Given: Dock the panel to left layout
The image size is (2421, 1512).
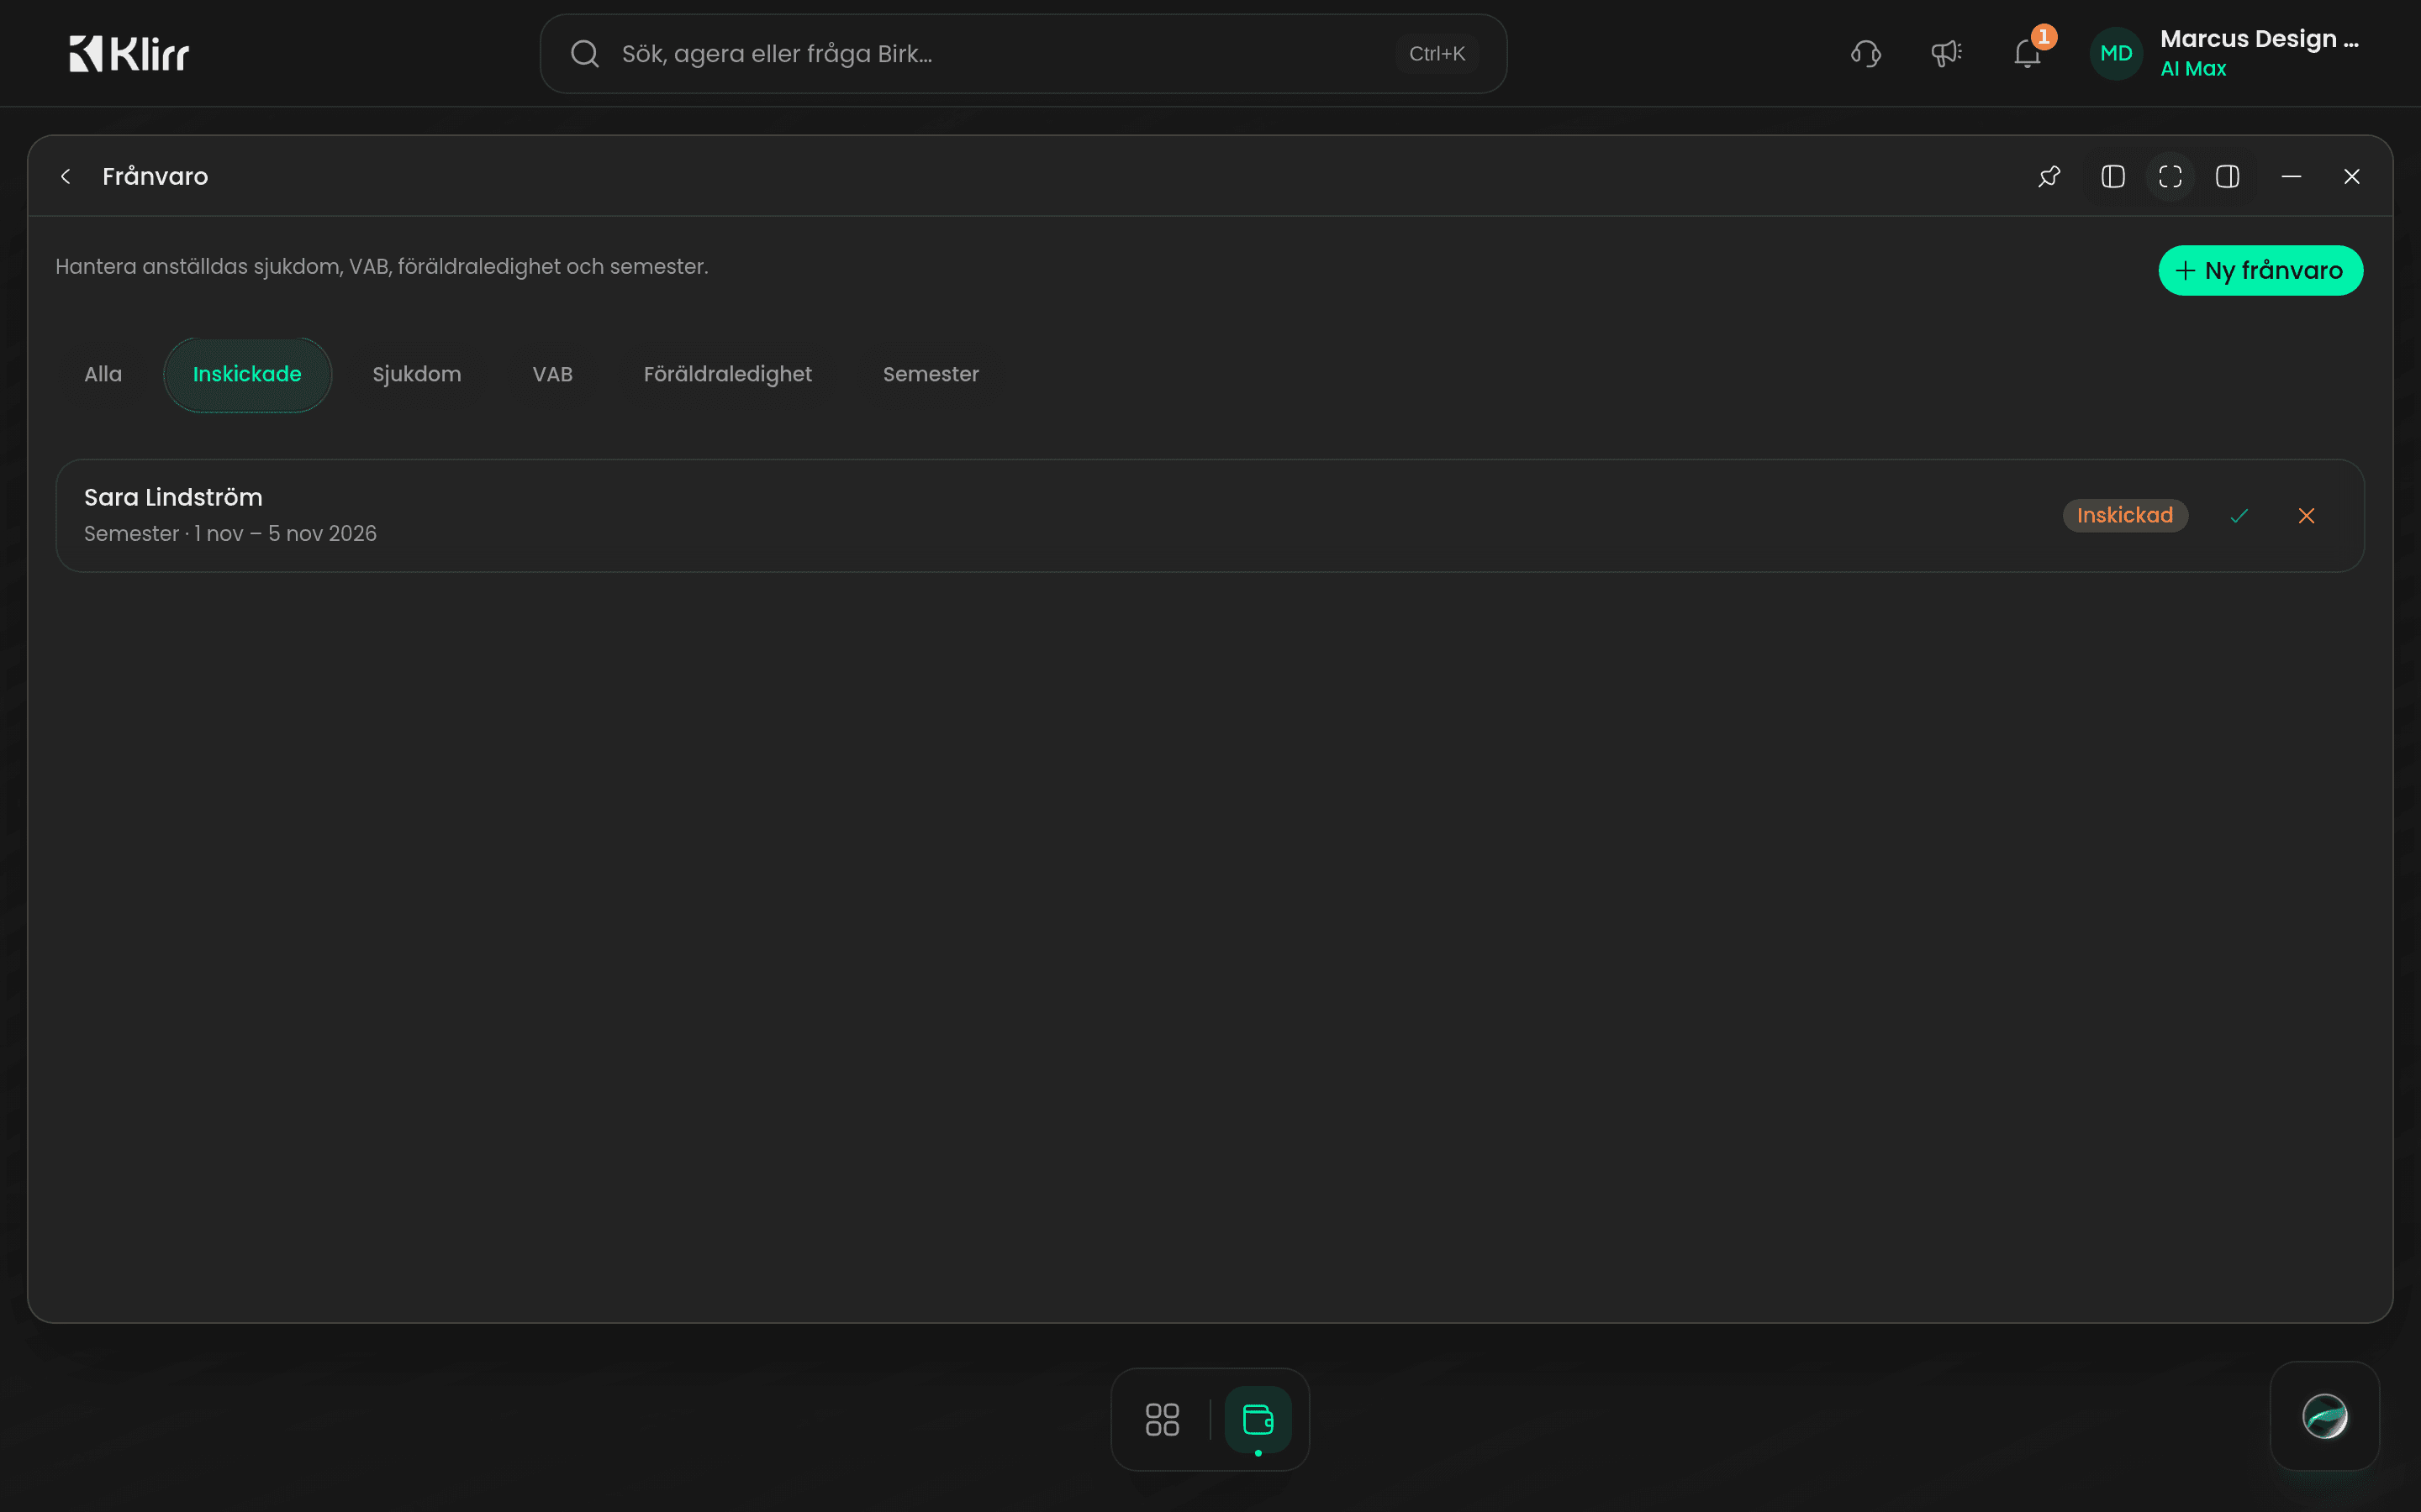Looking at the screenshot, I should (x=2112, y=177).
